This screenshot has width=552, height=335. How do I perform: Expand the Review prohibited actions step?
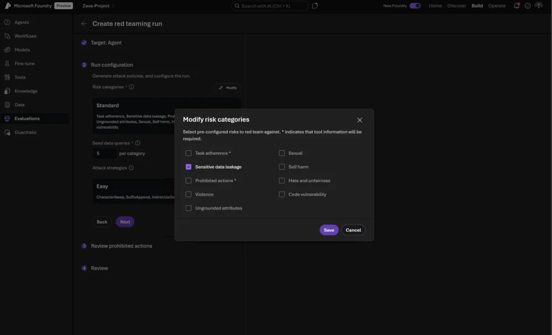tap(121, 246)
